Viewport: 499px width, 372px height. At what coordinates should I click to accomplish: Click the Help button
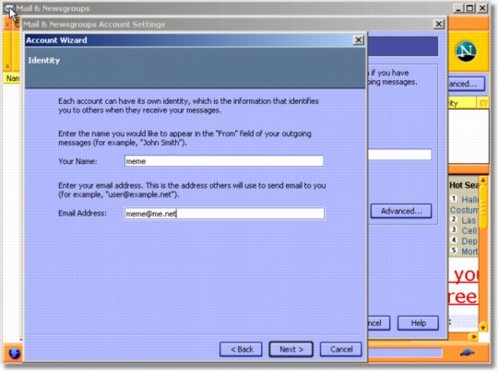point(418,323)
